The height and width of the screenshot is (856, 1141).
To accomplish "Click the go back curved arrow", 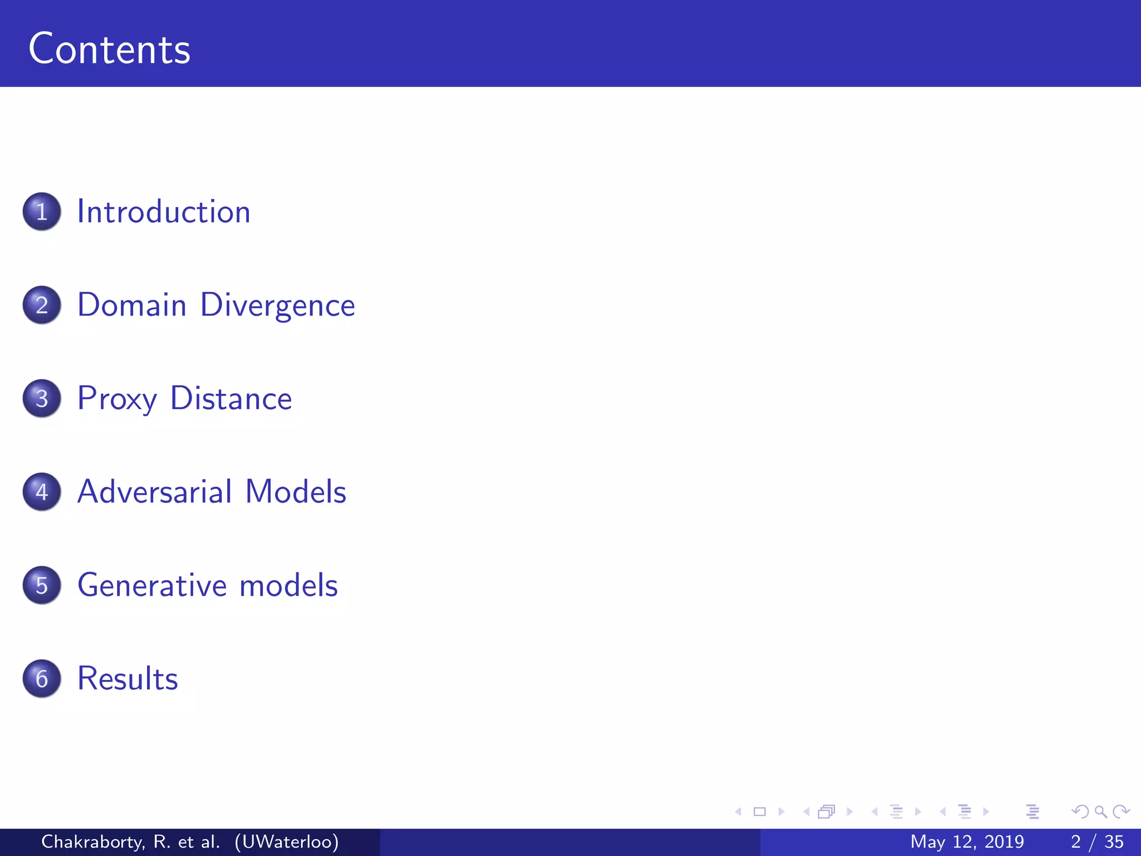I will (1080, 812).
